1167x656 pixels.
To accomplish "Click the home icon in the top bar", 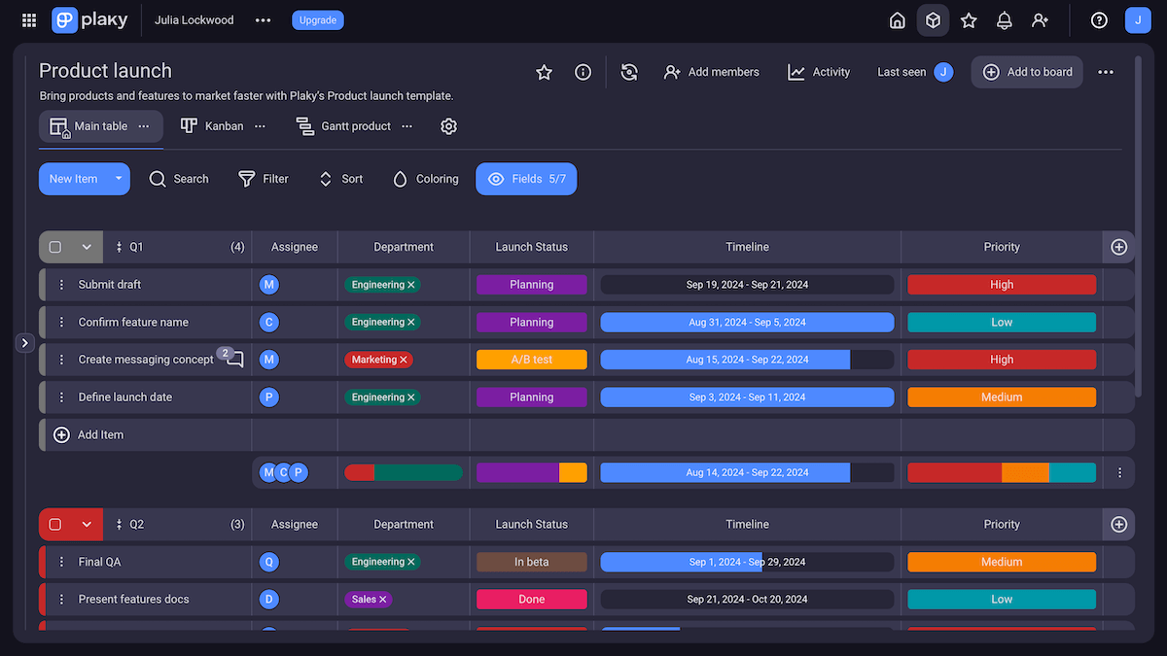I will click(897, 19).
